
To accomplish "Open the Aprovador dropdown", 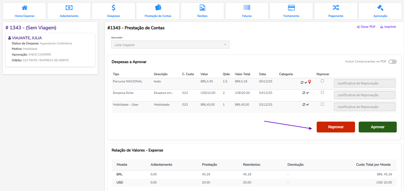I will click(170, 45).
